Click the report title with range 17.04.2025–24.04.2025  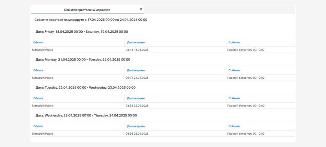pyautogui.click(x=91, y=20)
